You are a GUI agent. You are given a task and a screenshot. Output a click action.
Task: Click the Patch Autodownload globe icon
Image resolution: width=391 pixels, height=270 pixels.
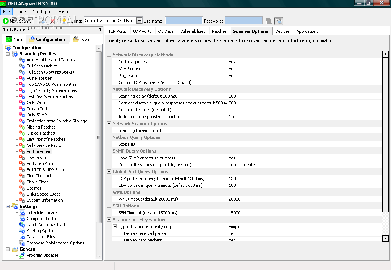click(22, 225)
